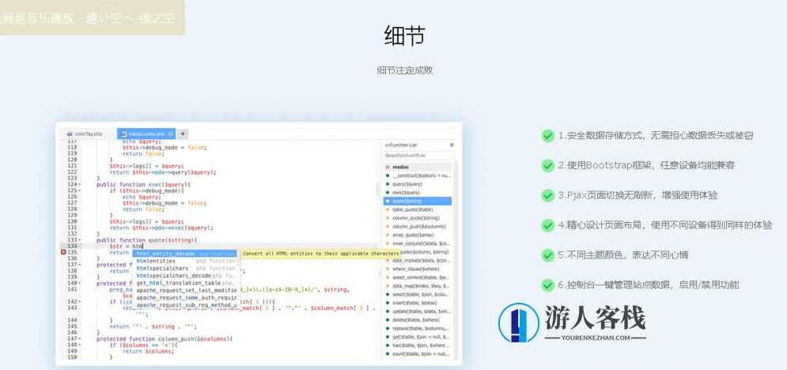This screenshot has width=787, height=370.
Task: Jump to delete($table, $where) in Function List
Action: [418, 320]
